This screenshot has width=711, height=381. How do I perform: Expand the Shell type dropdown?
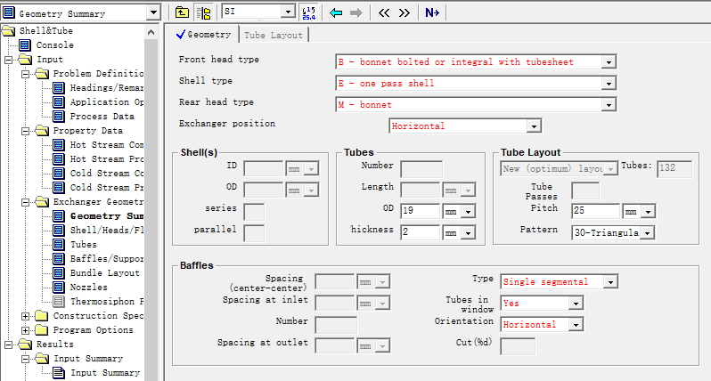[609, 84]
